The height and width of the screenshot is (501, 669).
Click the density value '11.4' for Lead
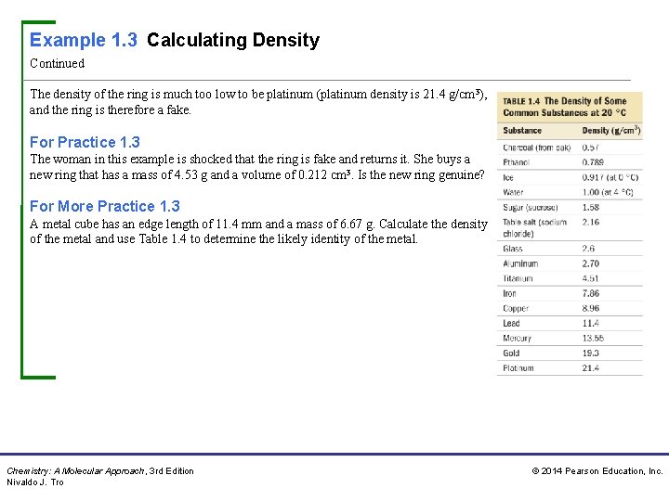tap(591, 324)
